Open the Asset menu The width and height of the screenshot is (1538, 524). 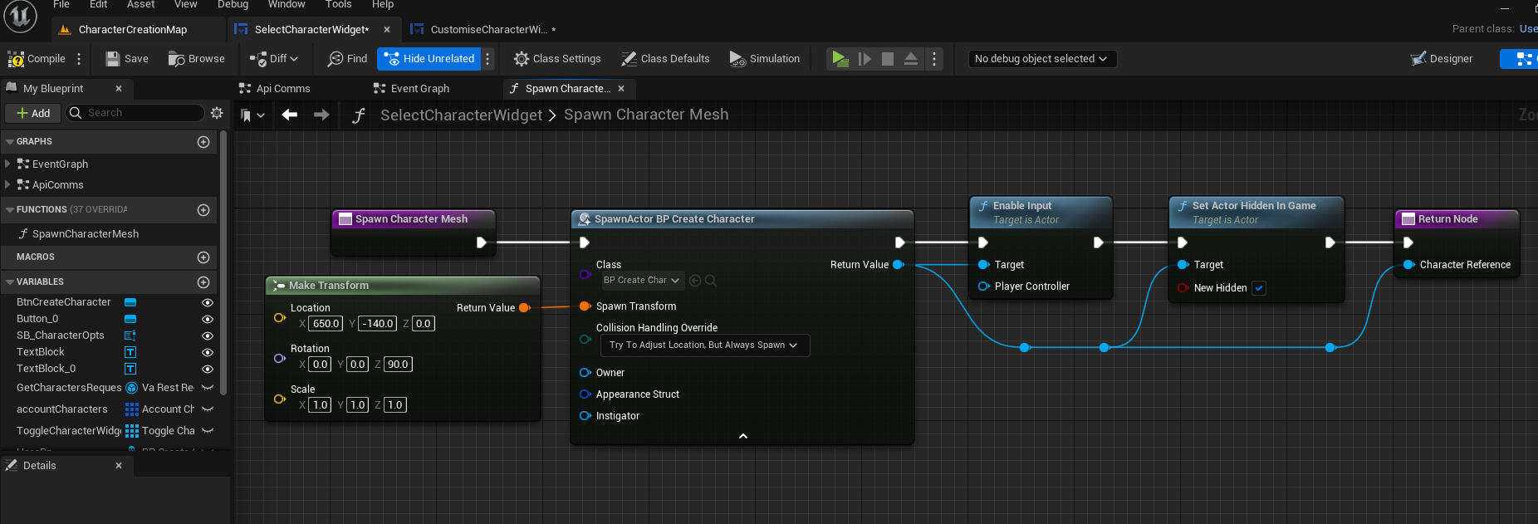pos(140,4)
